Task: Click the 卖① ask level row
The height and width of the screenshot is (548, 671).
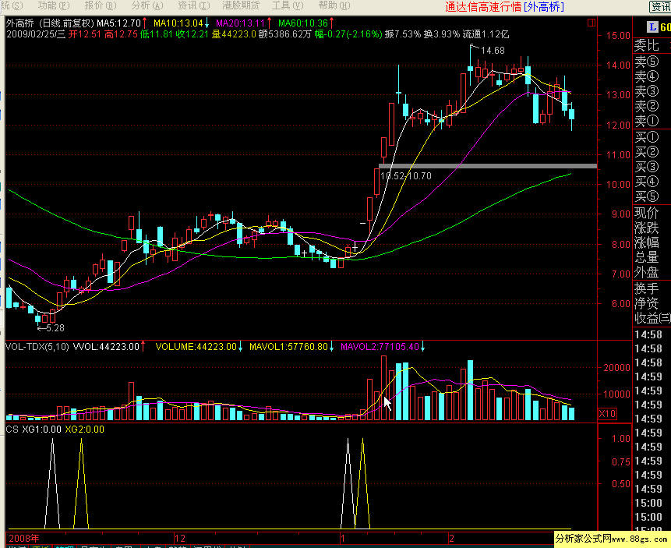Action: pos(652,121)
